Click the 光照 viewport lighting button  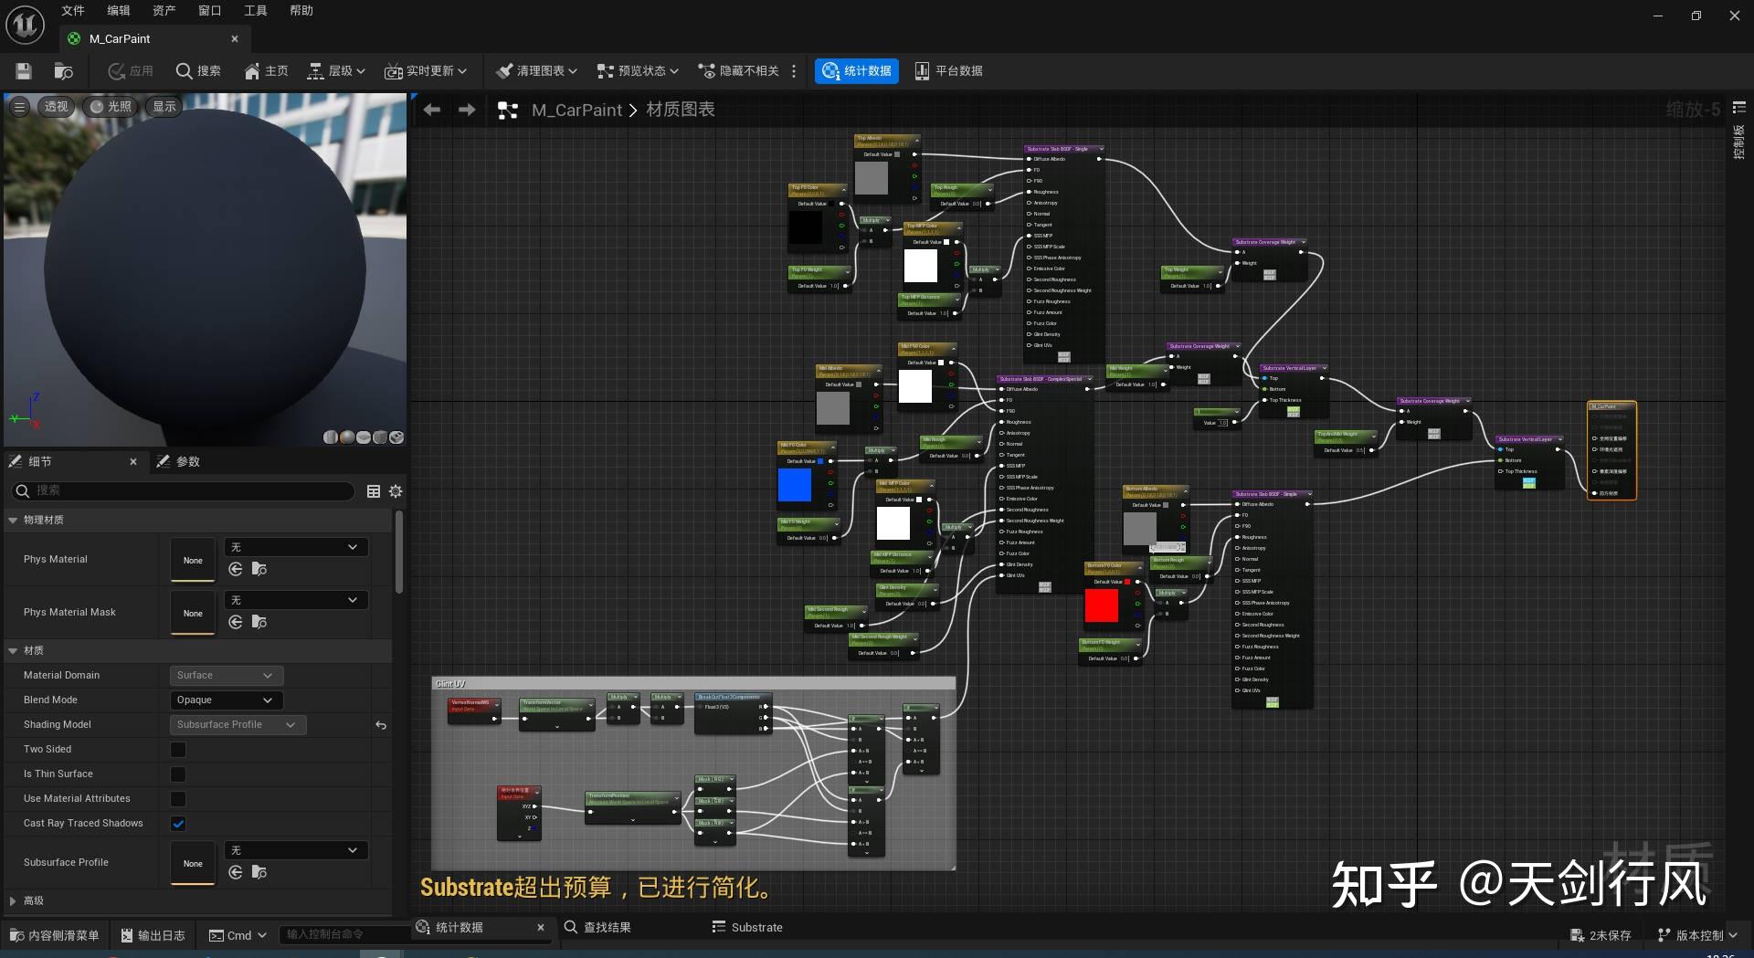click(x=111, y=107)
